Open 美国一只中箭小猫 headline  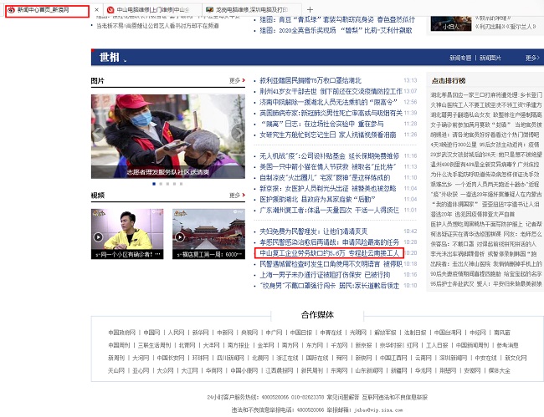(328, 166)
